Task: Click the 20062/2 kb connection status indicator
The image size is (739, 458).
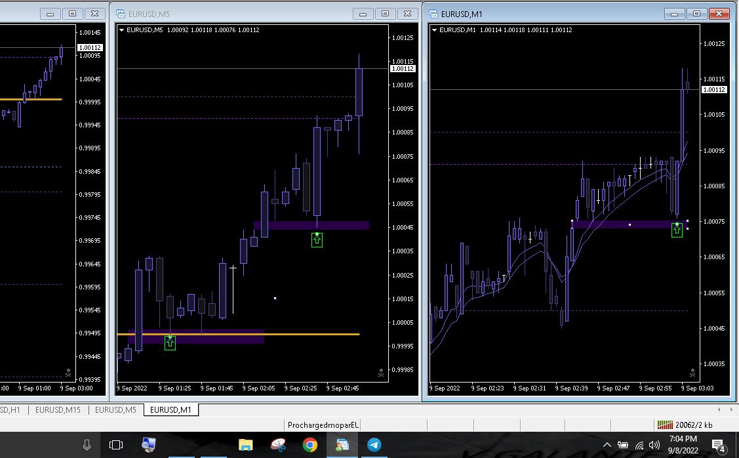Action: point(685,425)
